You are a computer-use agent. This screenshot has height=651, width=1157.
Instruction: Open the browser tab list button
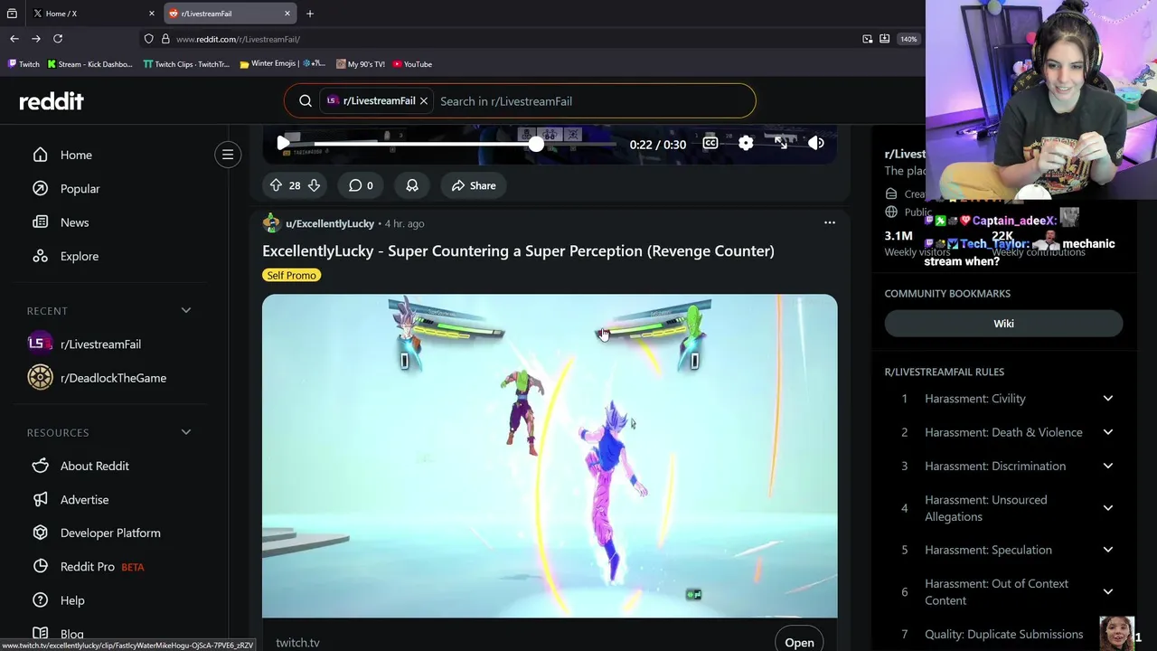[x=12, y=14]
